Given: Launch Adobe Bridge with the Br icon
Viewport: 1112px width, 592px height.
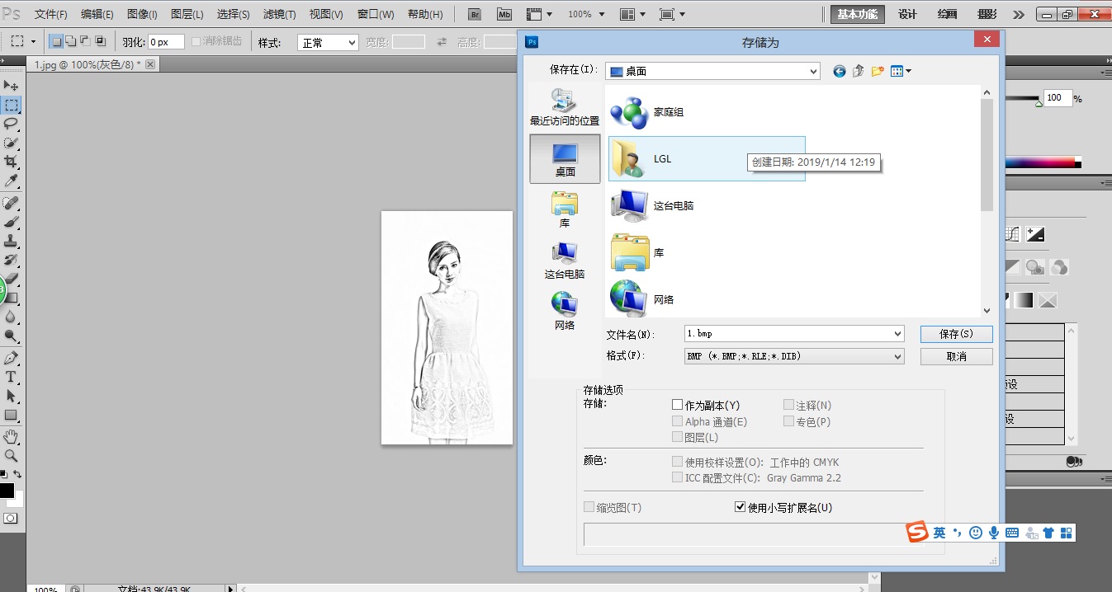Looking at the screenshot, I should 474,14.
